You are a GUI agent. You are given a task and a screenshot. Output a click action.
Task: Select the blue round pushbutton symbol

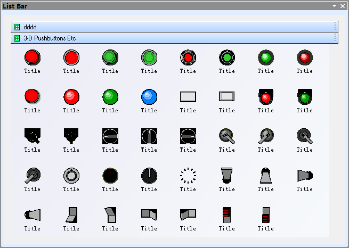149,97
